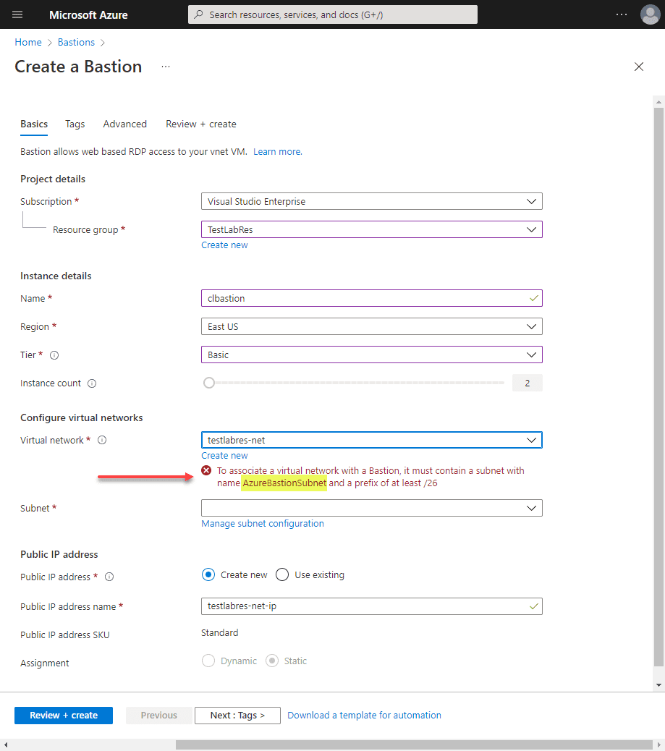Close the Create a Bastion pane

tap(638, 67)
